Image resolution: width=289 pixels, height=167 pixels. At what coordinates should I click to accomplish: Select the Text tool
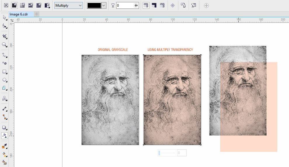(x=5, y=98)
